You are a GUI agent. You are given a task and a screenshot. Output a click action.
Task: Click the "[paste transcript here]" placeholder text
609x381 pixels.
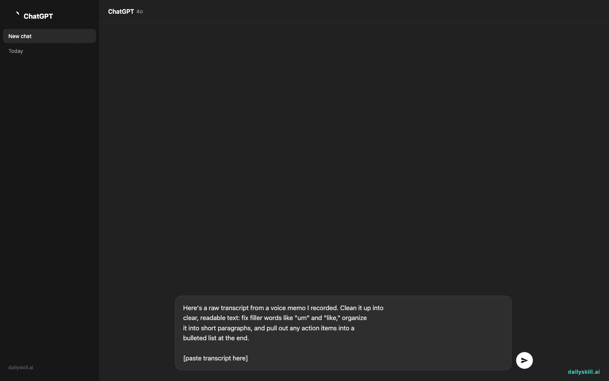tap(215, 358)
